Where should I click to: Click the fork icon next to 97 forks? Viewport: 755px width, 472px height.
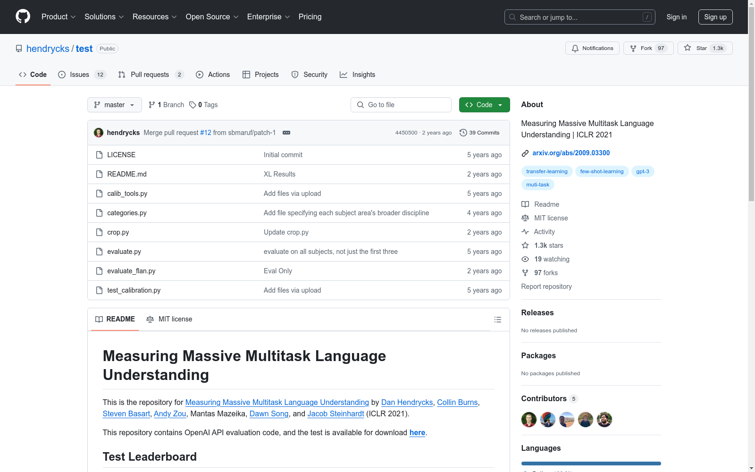coord(525,273)
